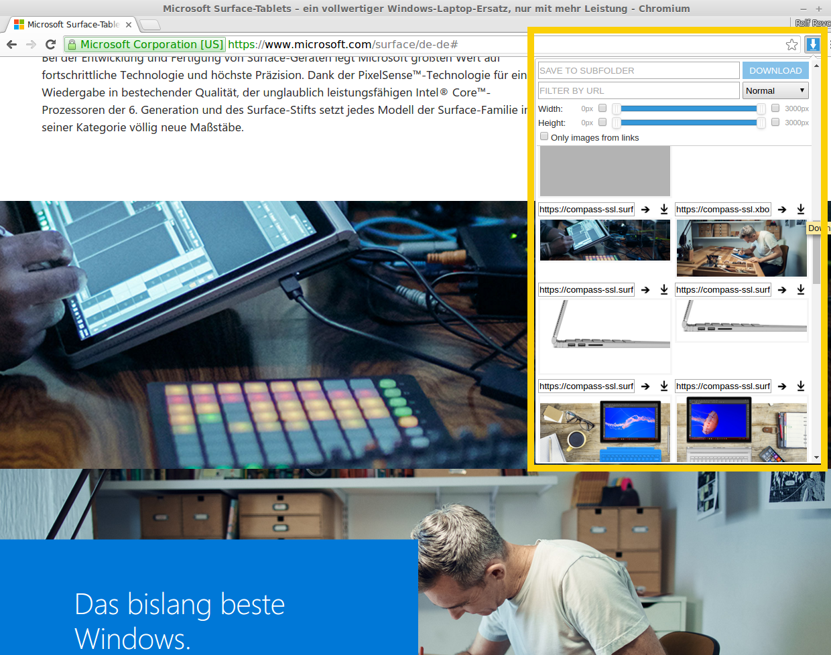Select the tablet-with-stylus thumbnail in the popup
Image resolution: width=831 pixels, height=655 pixels.
tap(605, 240)
